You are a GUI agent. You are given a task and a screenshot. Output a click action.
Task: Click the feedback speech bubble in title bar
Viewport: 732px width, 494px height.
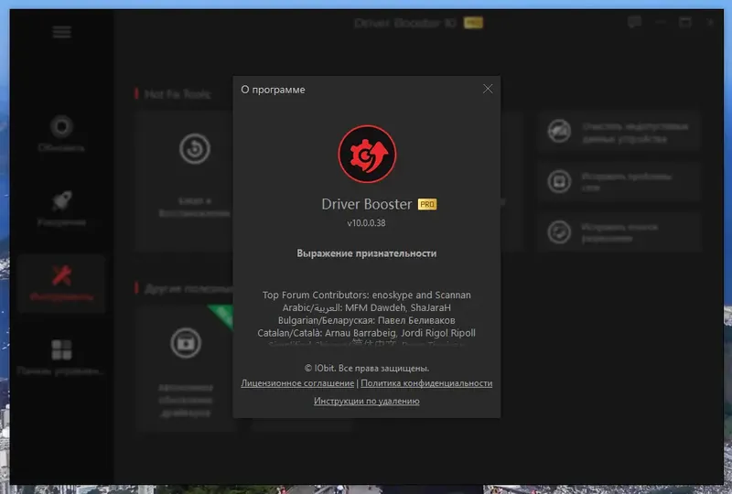click(634, 22)
